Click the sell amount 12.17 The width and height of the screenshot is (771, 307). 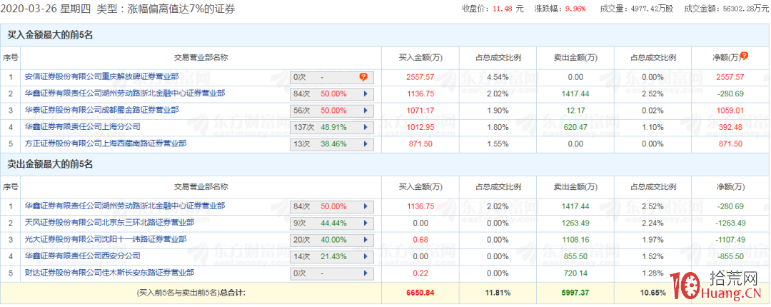pos(575,111)
